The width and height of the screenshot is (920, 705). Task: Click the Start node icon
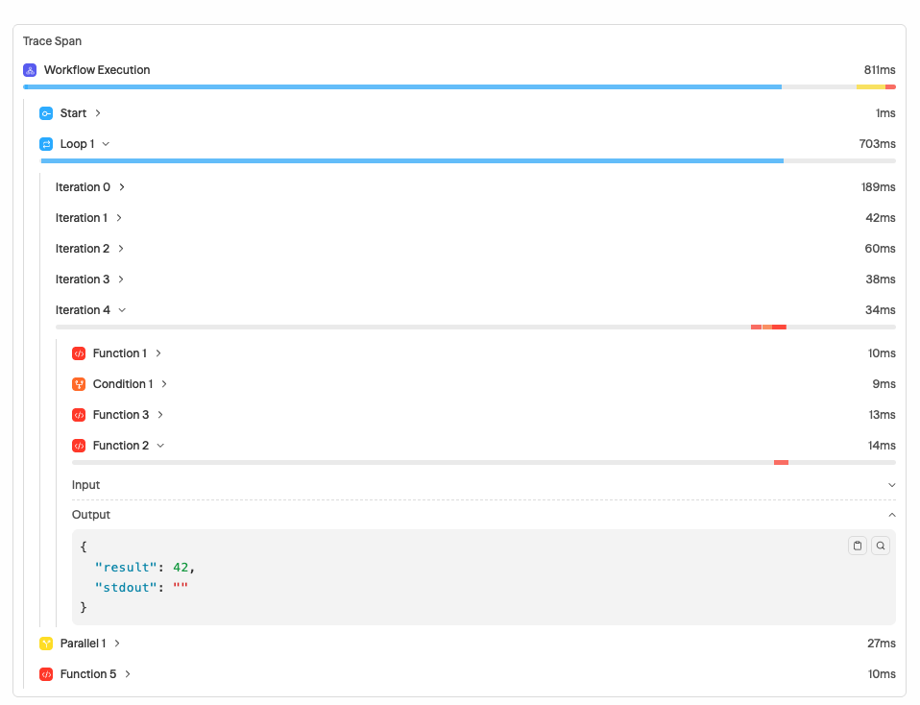(46, 113)
